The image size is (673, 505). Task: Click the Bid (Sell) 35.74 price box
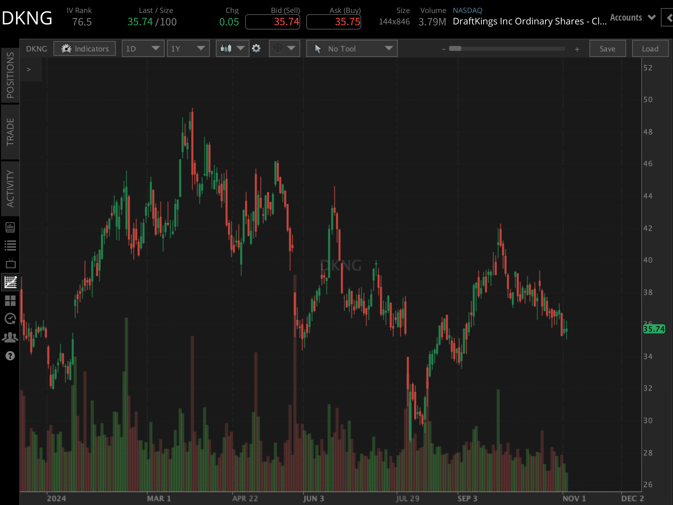(x=273, y=22)
